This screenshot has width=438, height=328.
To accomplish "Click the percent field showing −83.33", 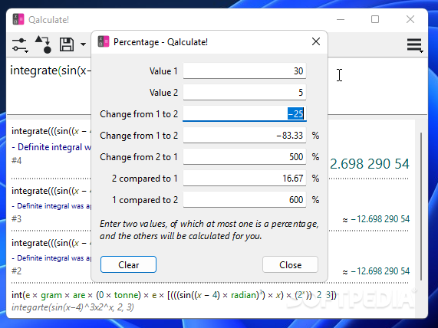I will coord(245,136).
